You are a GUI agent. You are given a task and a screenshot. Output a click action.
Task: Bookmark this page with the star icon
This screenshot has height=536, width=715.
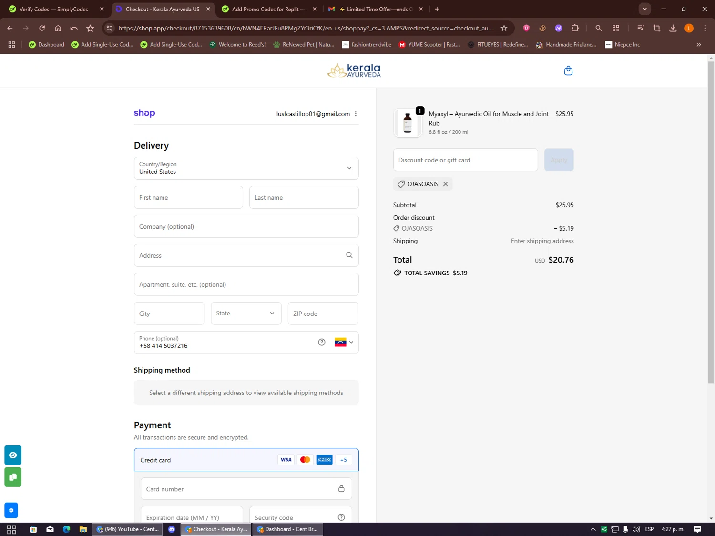coord(504,28)
